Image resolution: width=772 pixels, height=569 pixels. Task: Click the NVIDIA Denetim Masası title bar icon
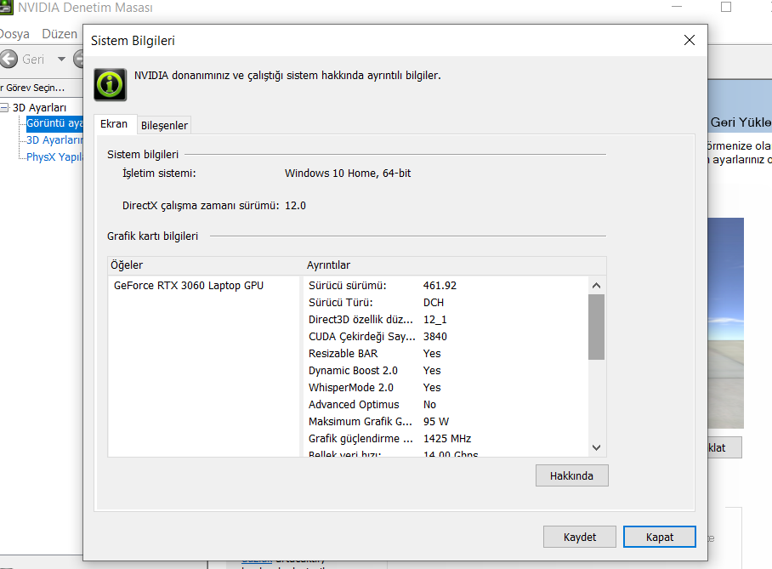(6, 8)
